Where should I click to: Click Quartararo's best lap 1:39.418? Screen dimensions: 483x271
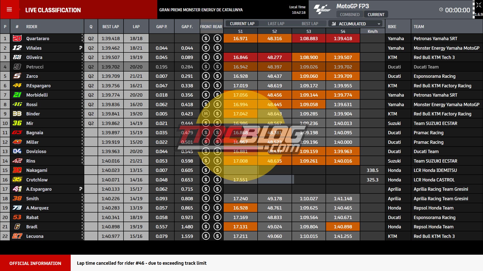111,38
